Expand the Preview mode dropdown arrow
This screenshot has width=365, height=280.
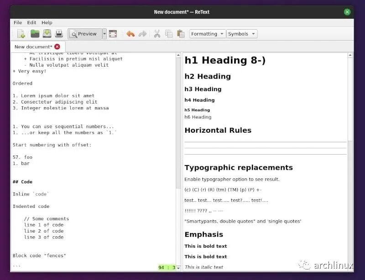[x=104, y=34]
